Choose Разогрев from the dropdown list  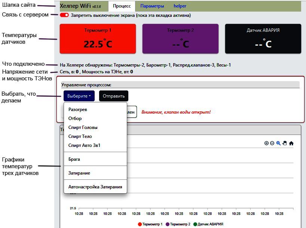(x=78, y=110)
